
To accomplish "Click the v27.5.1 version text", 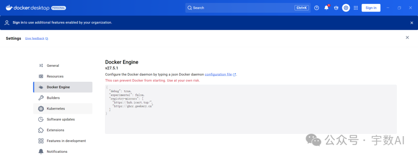I will (x=112, y=68).
